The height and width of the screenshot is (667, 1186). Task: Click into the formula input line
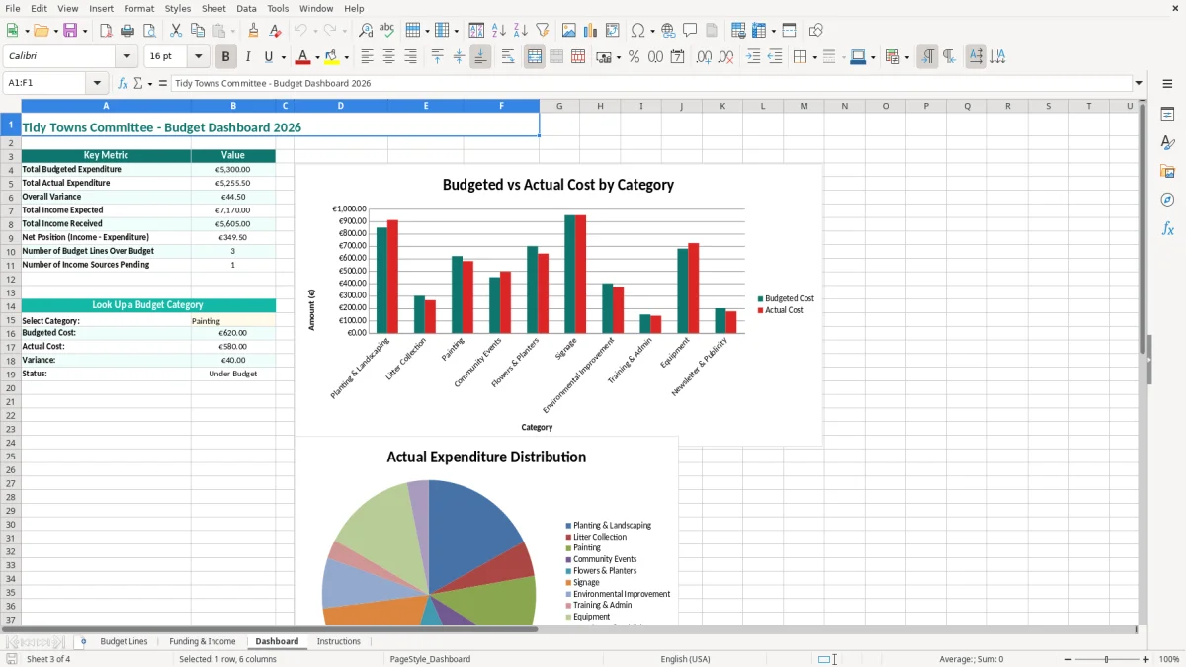pyautogui.click(x=650, y=84)
